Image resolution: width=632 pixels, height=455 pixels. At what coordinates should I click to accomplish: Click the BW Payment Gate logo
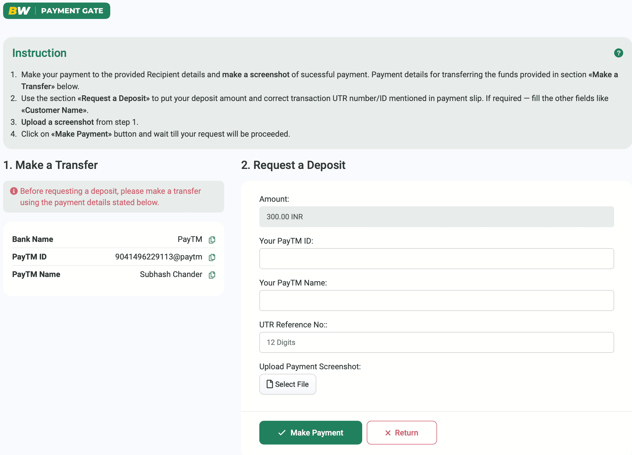coord(57,11)
